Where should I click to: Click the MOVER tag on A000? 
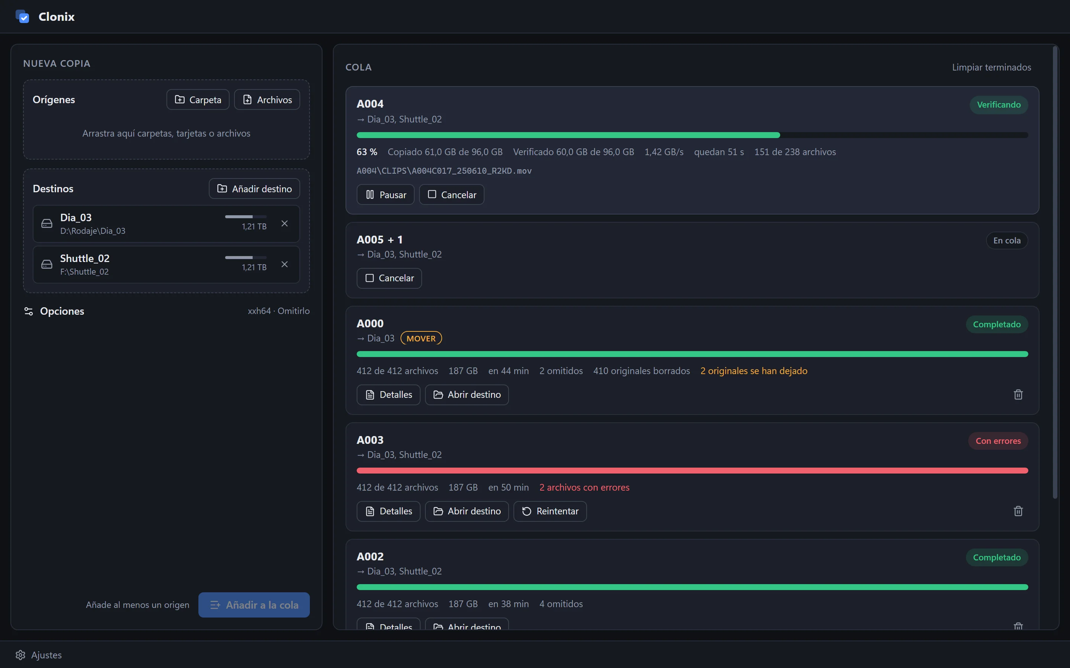coord(421,338)
